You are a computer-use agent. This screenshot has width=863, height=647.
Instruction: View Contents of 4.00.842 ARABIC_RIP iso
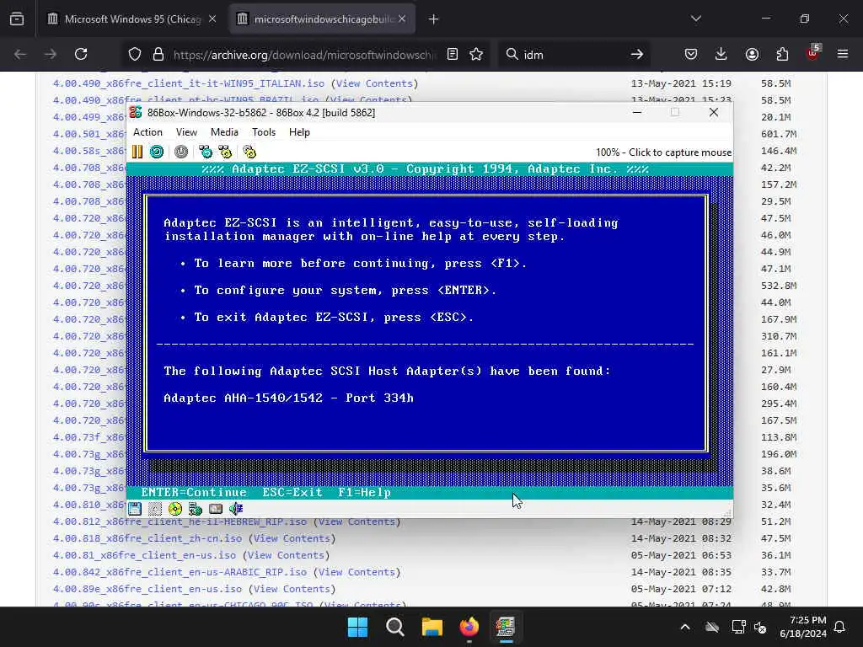[356, 572]
